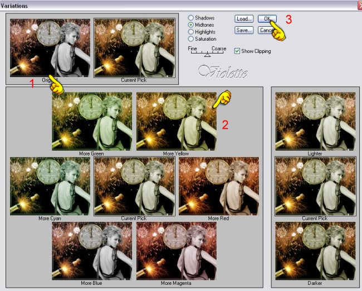This screenshot has height=291, width=362.
Task: Select the More Magenta preview
Action: click(x=176, y=251)
